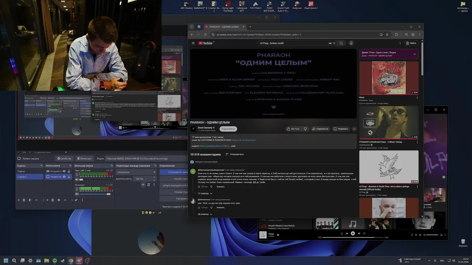The width and height of the screenshot is (472, 265).
Task: Toggle visibility of Захват эк source
Action: [64, 177]
